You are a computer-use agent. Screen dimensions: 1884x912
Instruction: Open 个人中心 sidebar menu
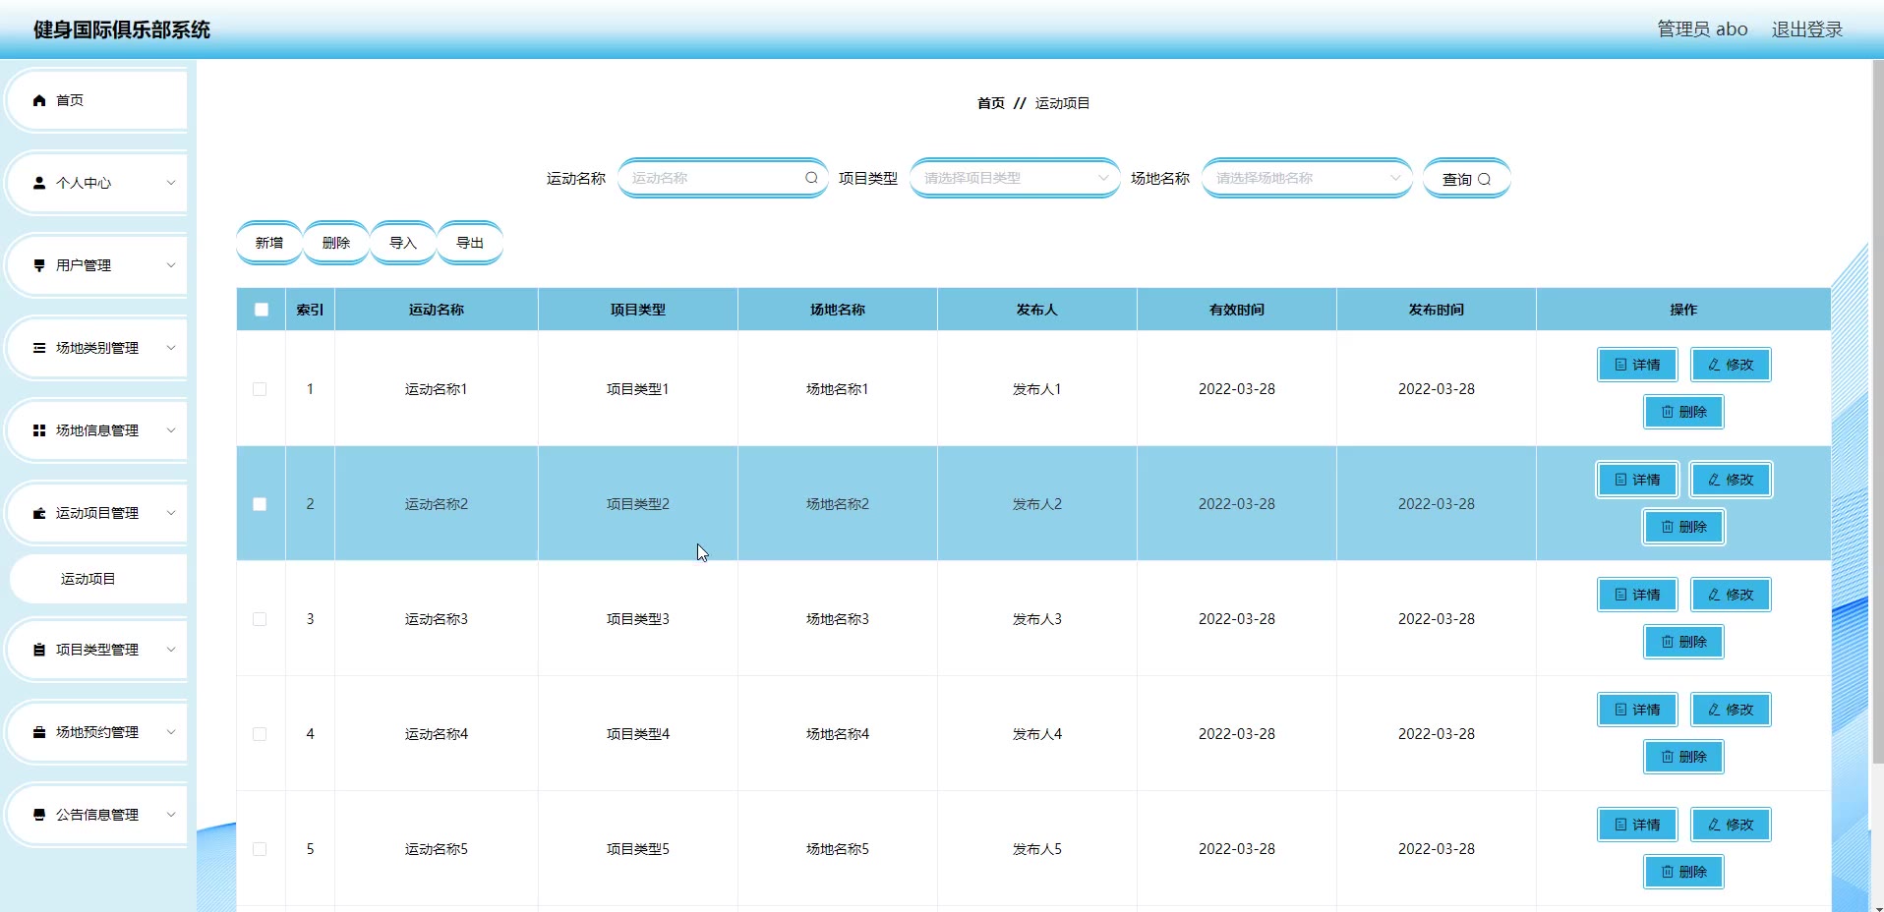point(97,183)
